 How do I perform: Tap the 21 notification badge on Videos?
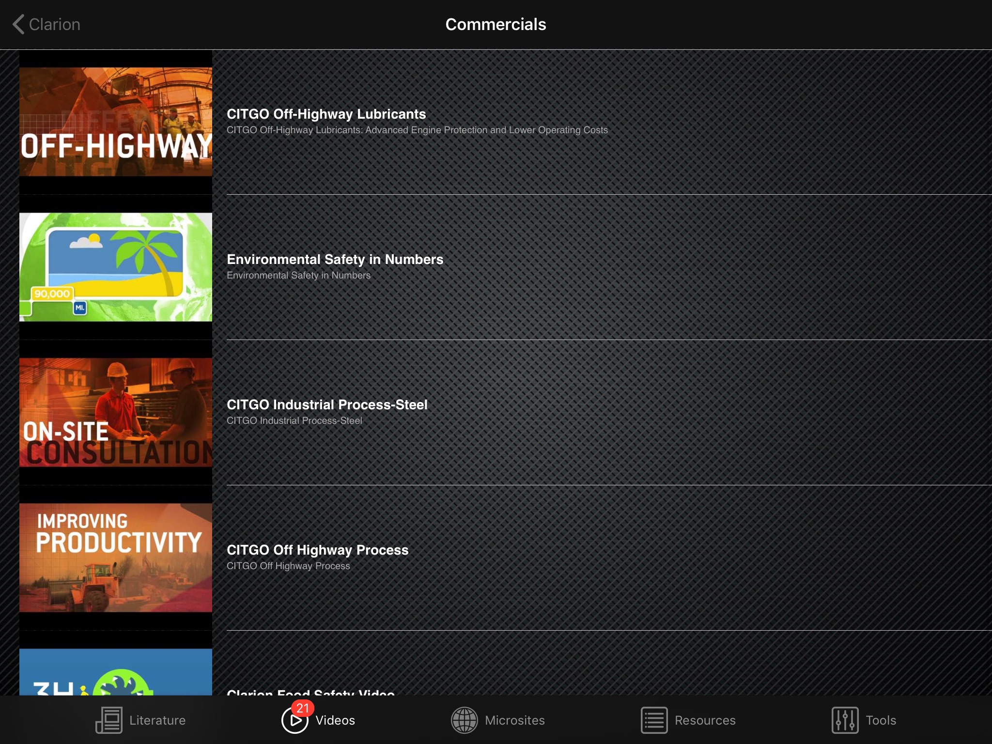303,708
